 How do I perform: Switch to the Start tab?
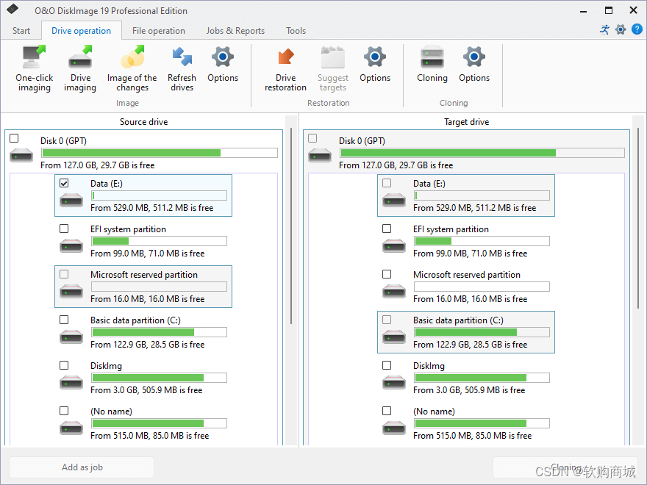pyautogui.click(x=21, y=31)
